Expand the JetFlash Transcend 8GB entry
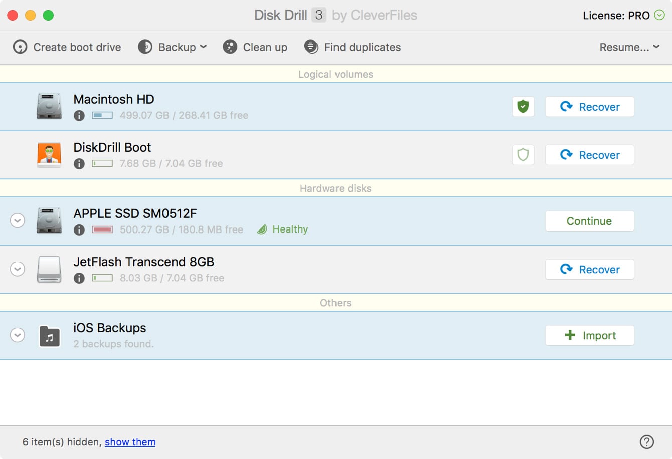This screenshot has width=672, height=459. (x=18, y=269)
